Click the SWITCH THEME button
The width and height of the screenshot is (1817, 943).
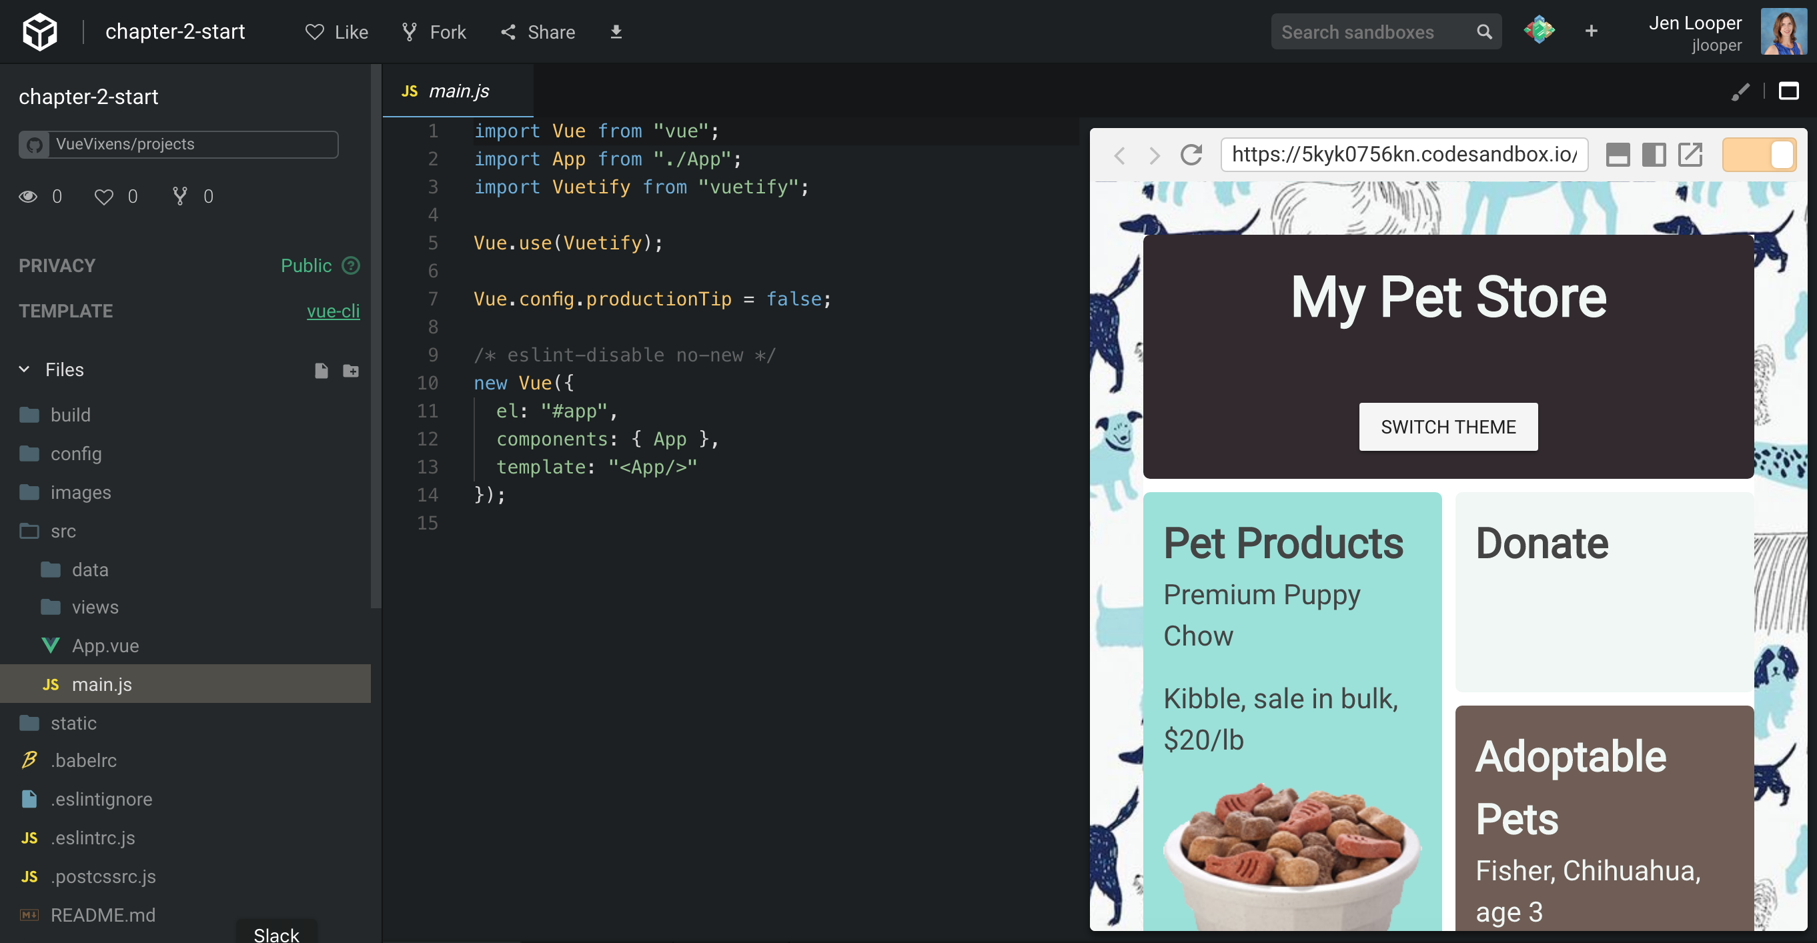coord(1448,427)
